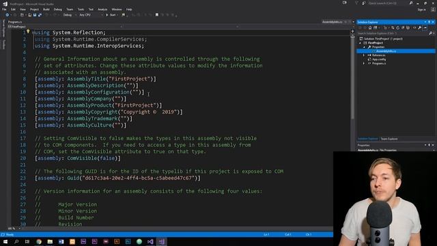Toggle Show All Files in Solution Explorer
This screenshot has width=437, height=246.
[408, 27]
